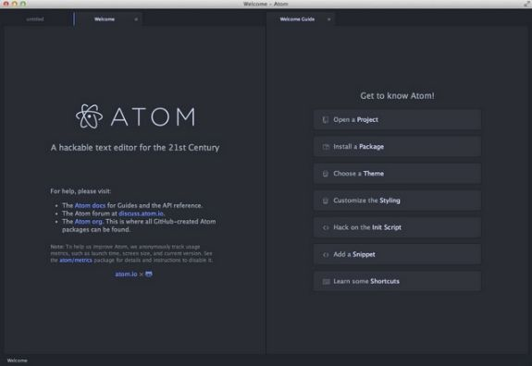Open the Atom docs link
532x366 pixels.
[x=90, y=205]
